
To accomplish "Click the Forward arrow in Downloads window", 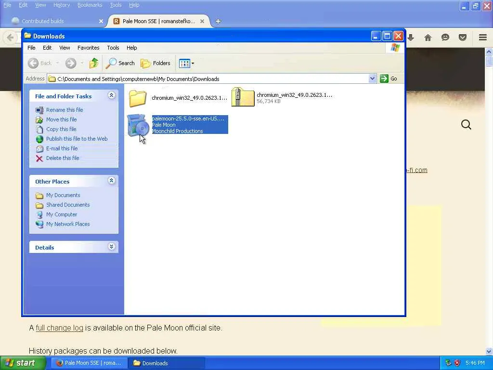I will pyautogui.click(x=71, y=63).
